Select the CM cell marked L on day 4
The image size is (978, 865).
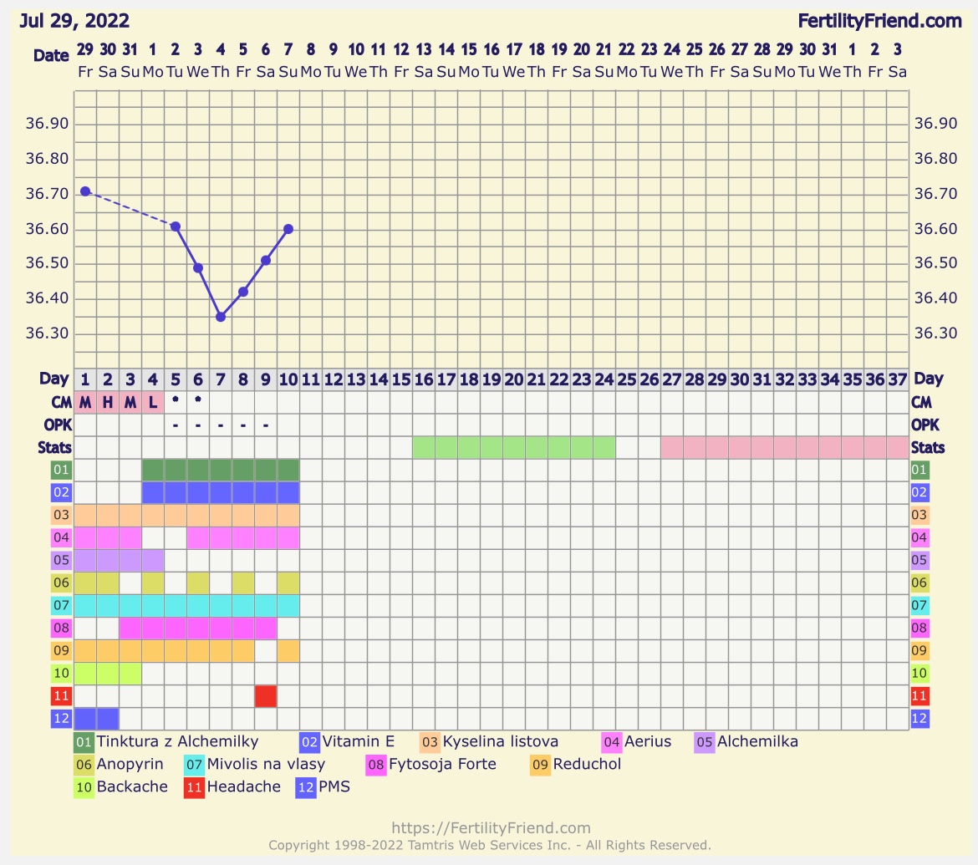pyautogui.click(x=153, y=402)
